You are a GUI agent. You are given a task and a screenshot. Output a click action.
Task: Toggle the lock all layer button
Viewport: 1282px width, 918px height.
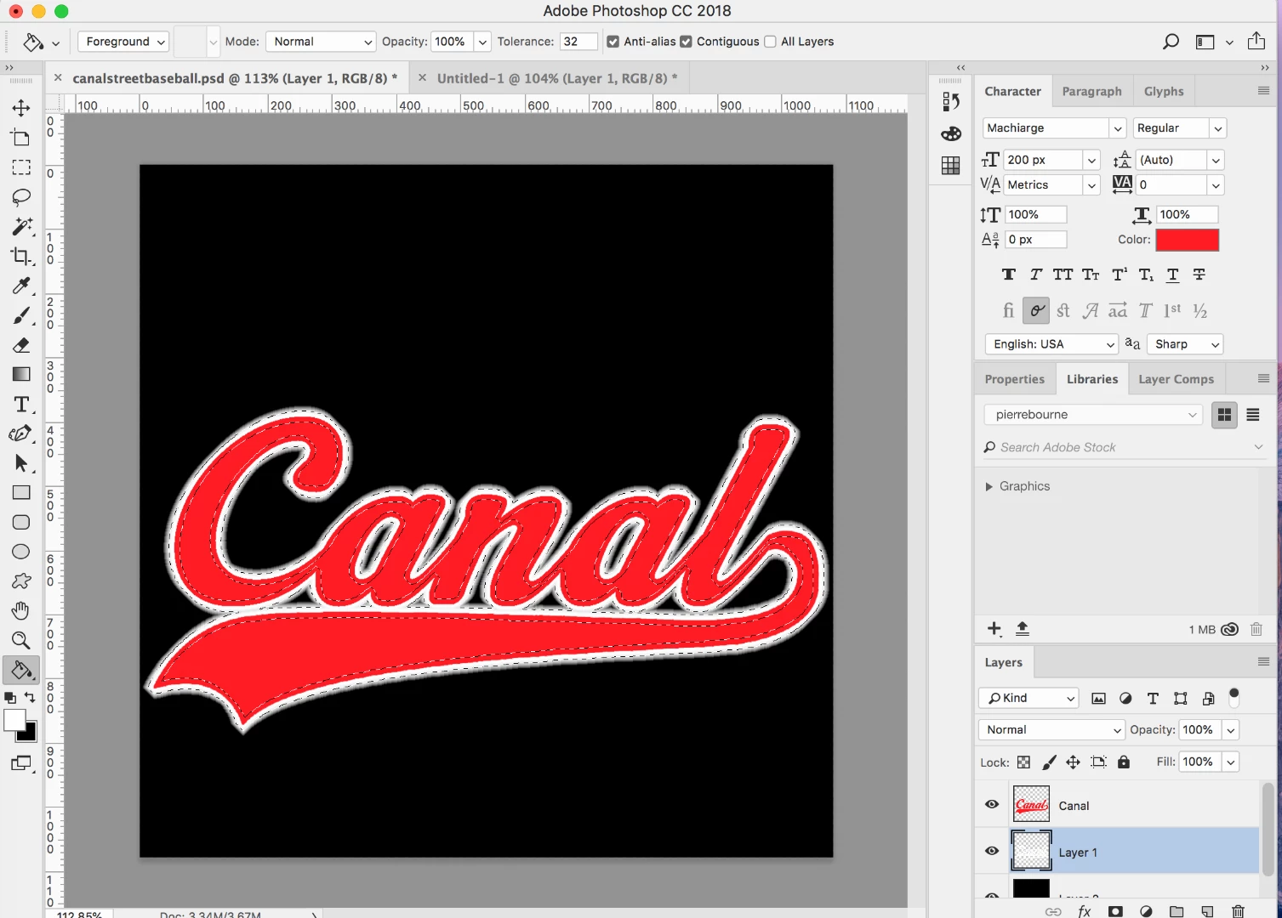pyautogui.click(x=1124, y=762)
